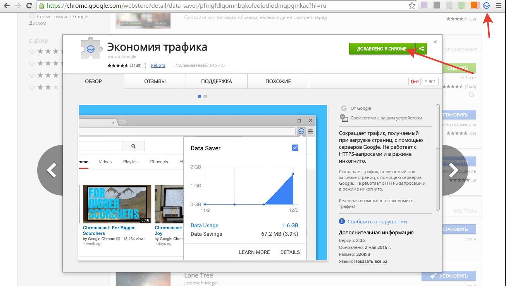The height and width of the screenshot is (286, 506).
Task: Select the five-star rating filter radio
Action: 32,51
